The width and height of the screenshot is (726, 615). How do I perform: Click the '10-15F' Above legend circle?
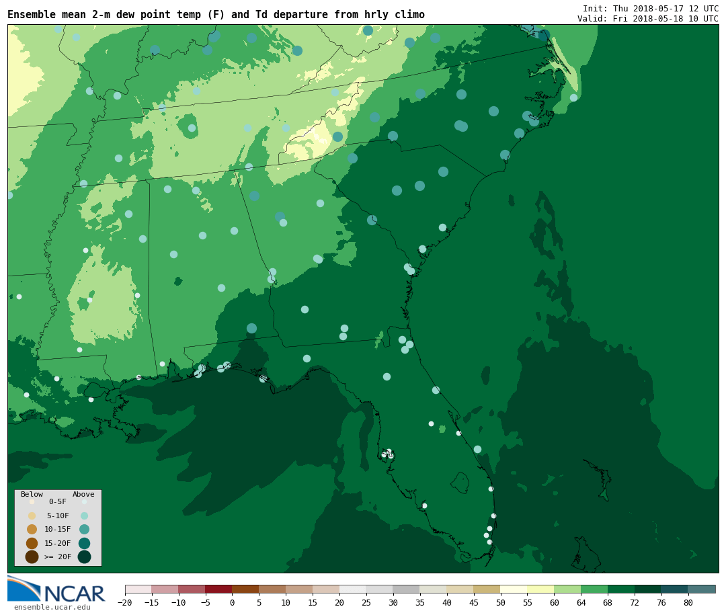click(84, 529)
